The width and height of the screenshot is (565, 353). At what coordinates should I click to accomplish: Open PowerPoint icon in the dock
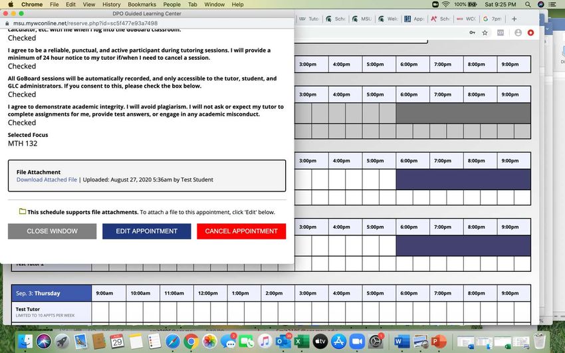coord(438,342)
